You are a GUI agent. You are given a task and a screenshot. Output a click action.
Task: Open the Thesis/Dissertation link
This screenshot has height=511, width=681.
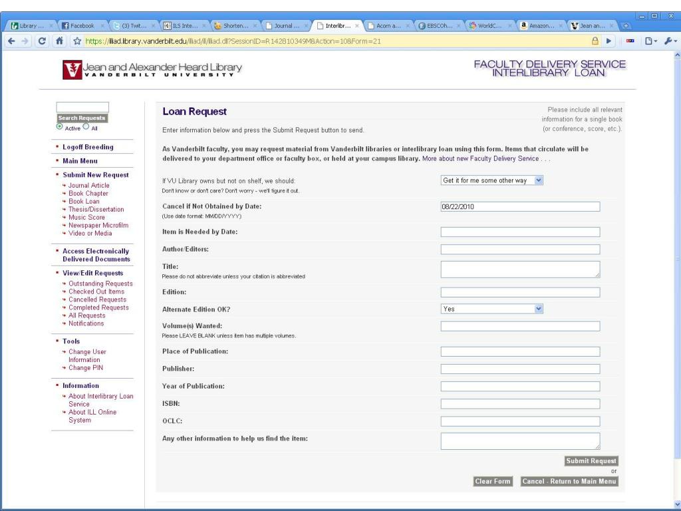pyautogui.click(x=96, y=209)
